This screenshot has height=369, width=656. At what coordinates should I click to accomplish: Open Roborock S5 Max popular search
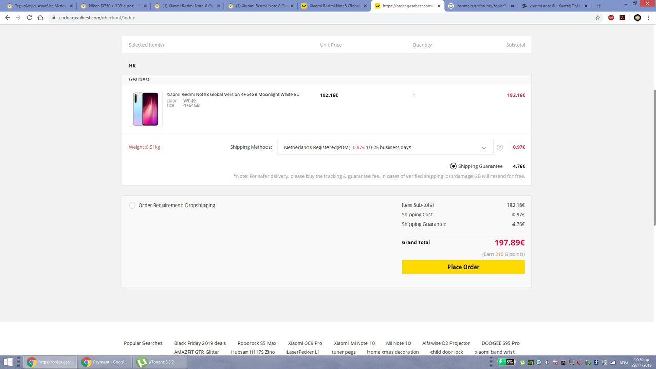[x=257, y=343]
